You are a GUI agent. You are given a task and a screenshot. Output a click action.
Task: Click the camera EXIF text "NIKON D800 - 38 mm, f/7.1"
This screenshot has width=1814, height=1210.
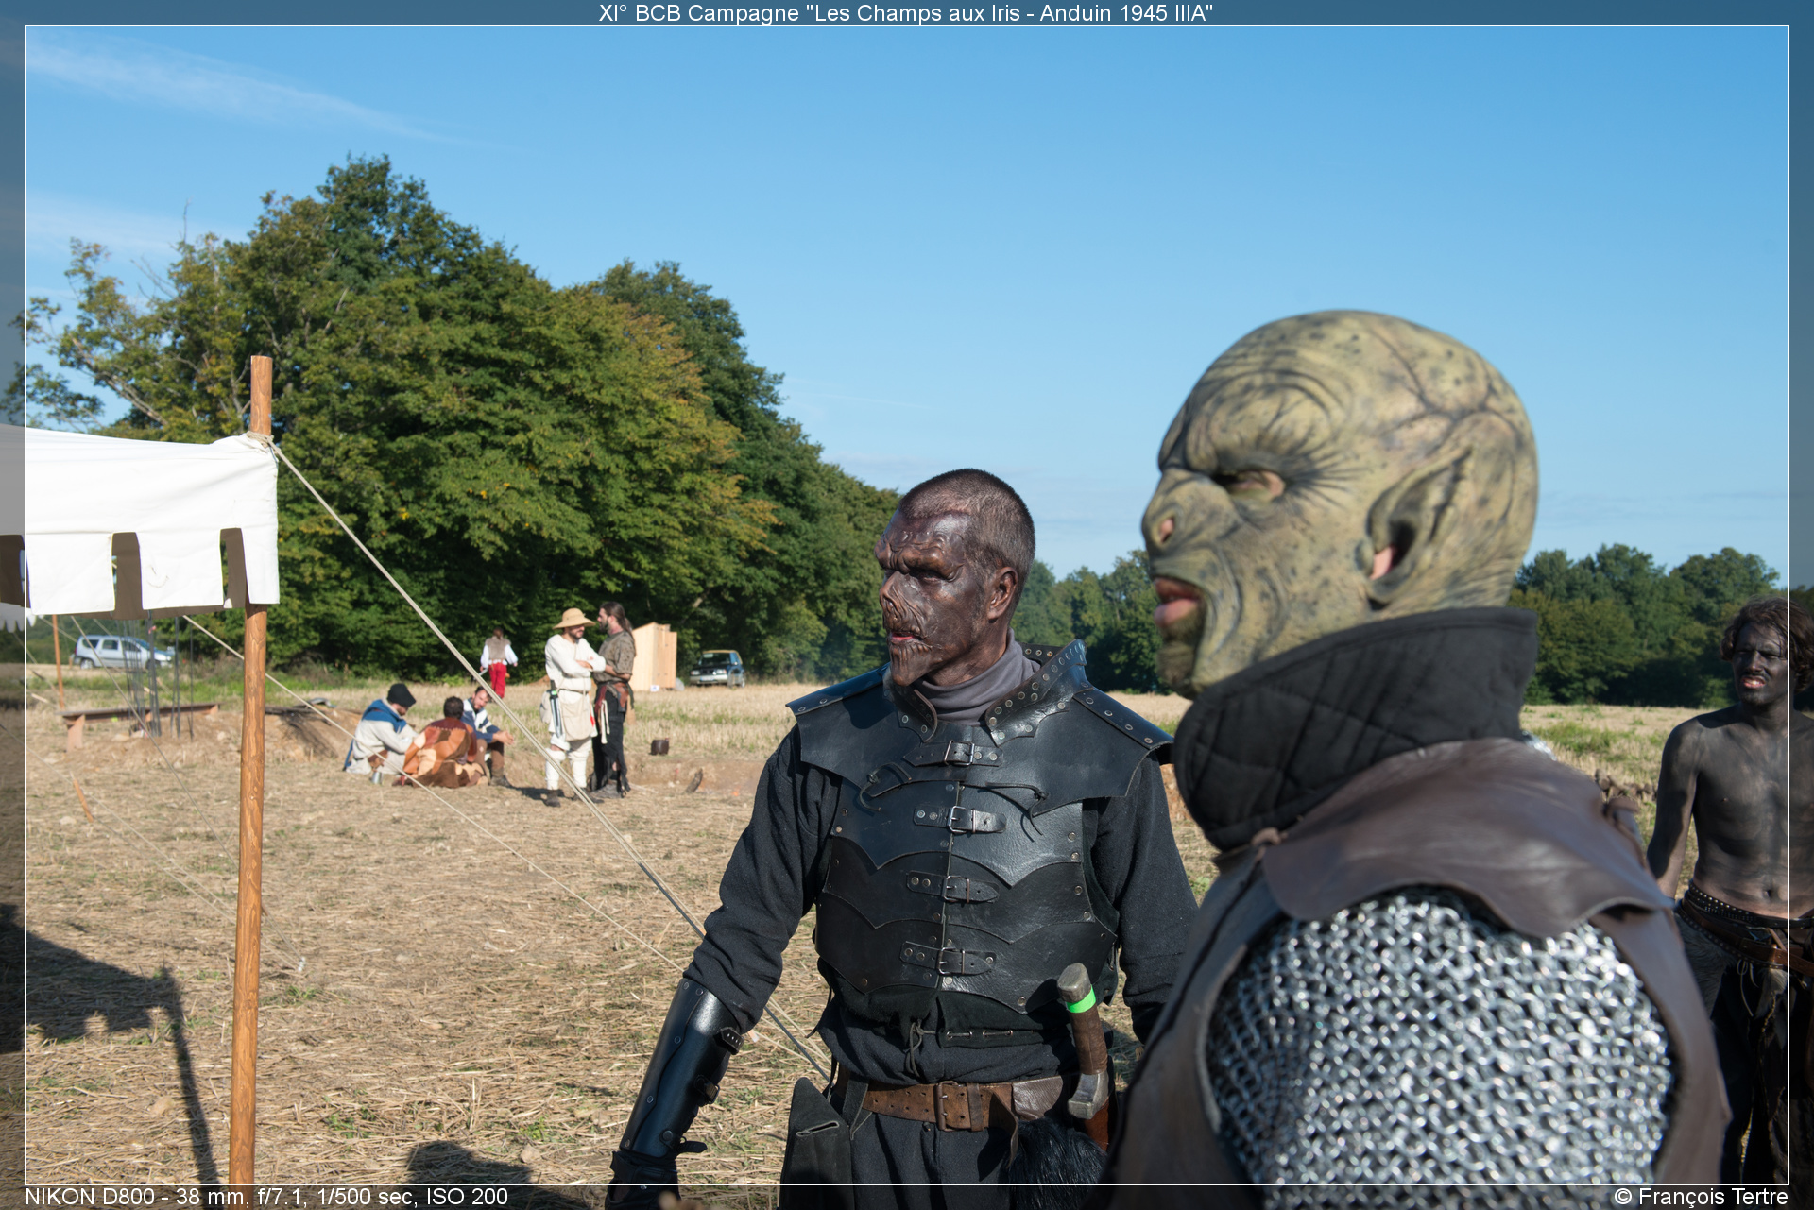click(x=266, y=1197)
